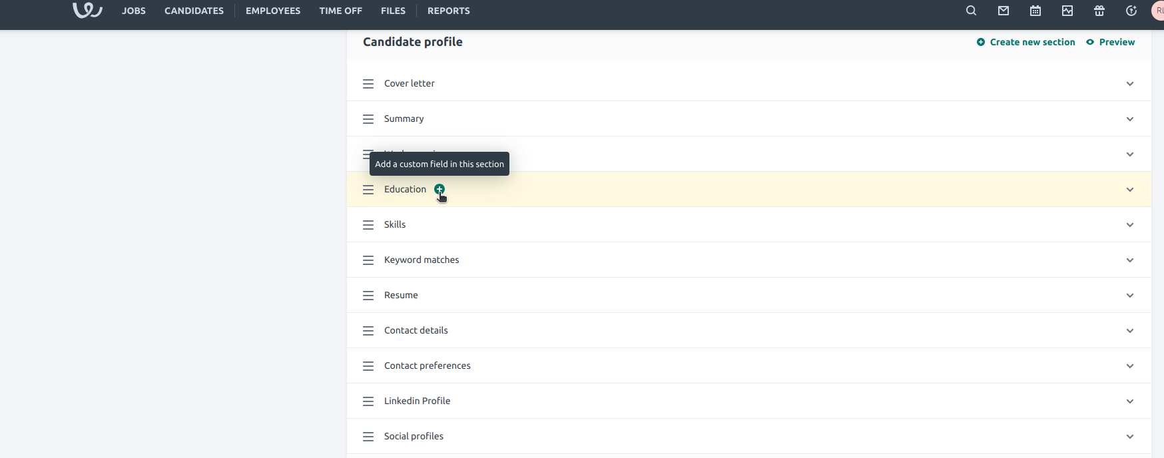Click the drag handle next to Resume
The width and height of the screenshot is (1164, 458).
(368, 295)
